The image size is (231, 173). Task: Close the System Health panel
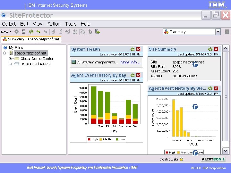(138, 49)
